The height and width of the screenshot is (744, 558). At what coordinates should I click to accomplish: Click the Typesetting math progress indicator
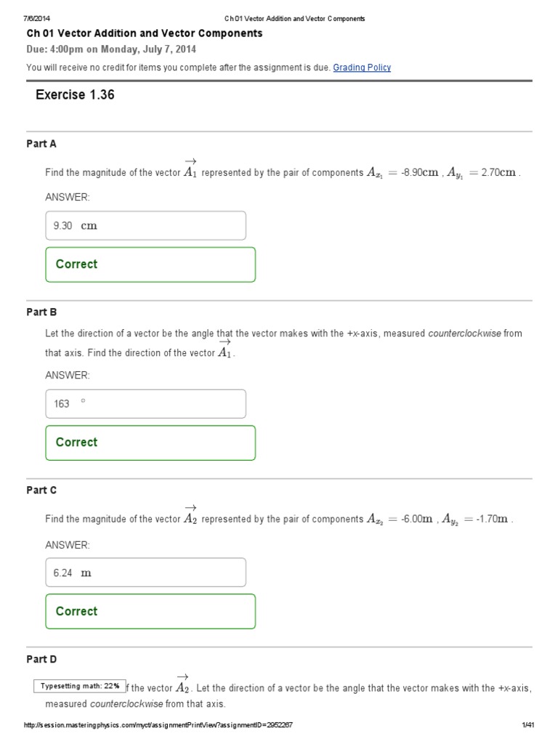pyautogui.click(x=80, y=686)
